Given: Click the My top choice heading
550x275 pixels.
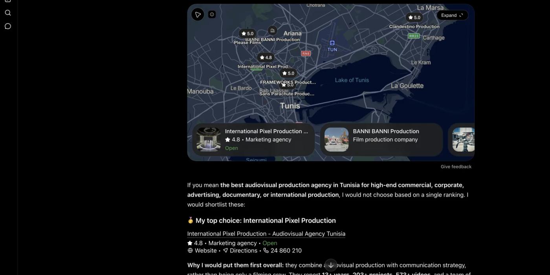Looking at the screenshot, I should 262,220.
